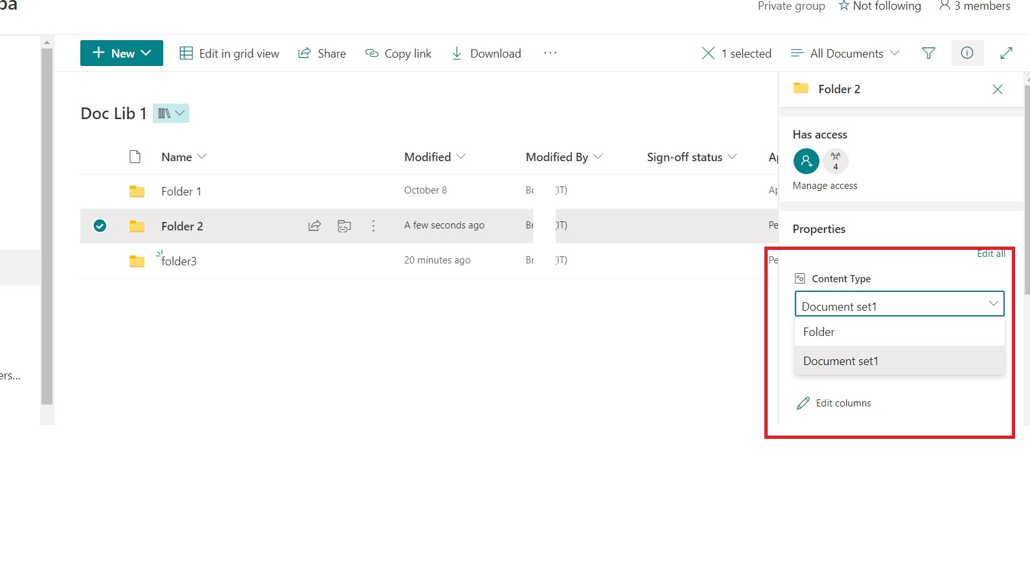Open the more commands ellipsis in toolbar
The width and height of the screenshot is (1030, 567).
click(x=550, y=53)
